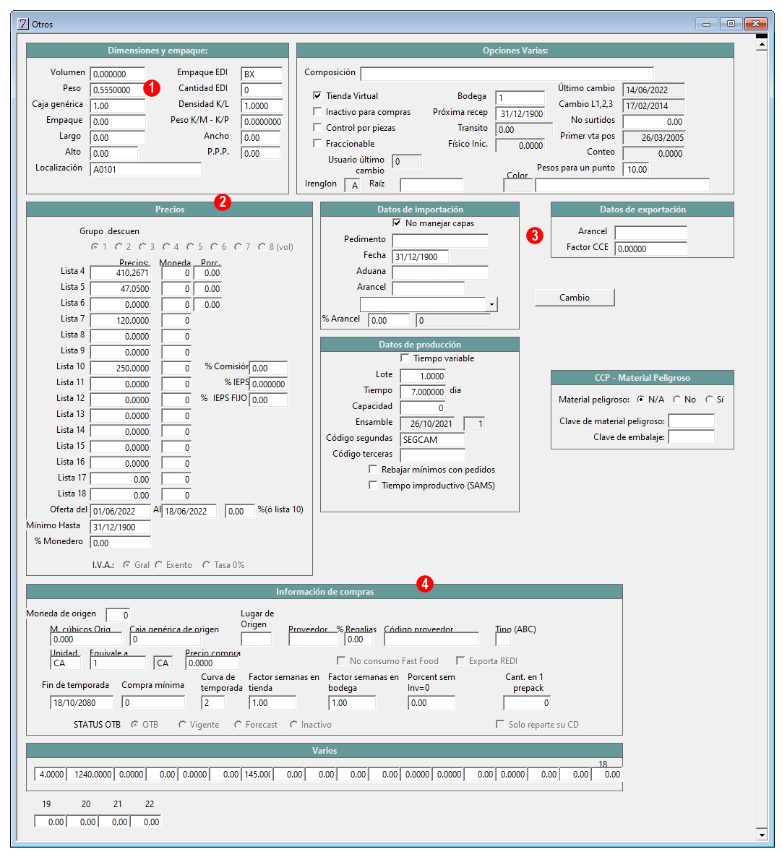Click the Precio compra field
The height and width of the screenshot is (857, 782).
212,663
